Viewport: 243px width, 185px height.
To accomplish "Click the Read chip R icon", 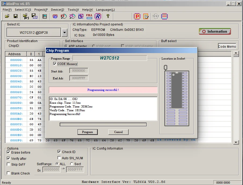I will coord(98,16).
